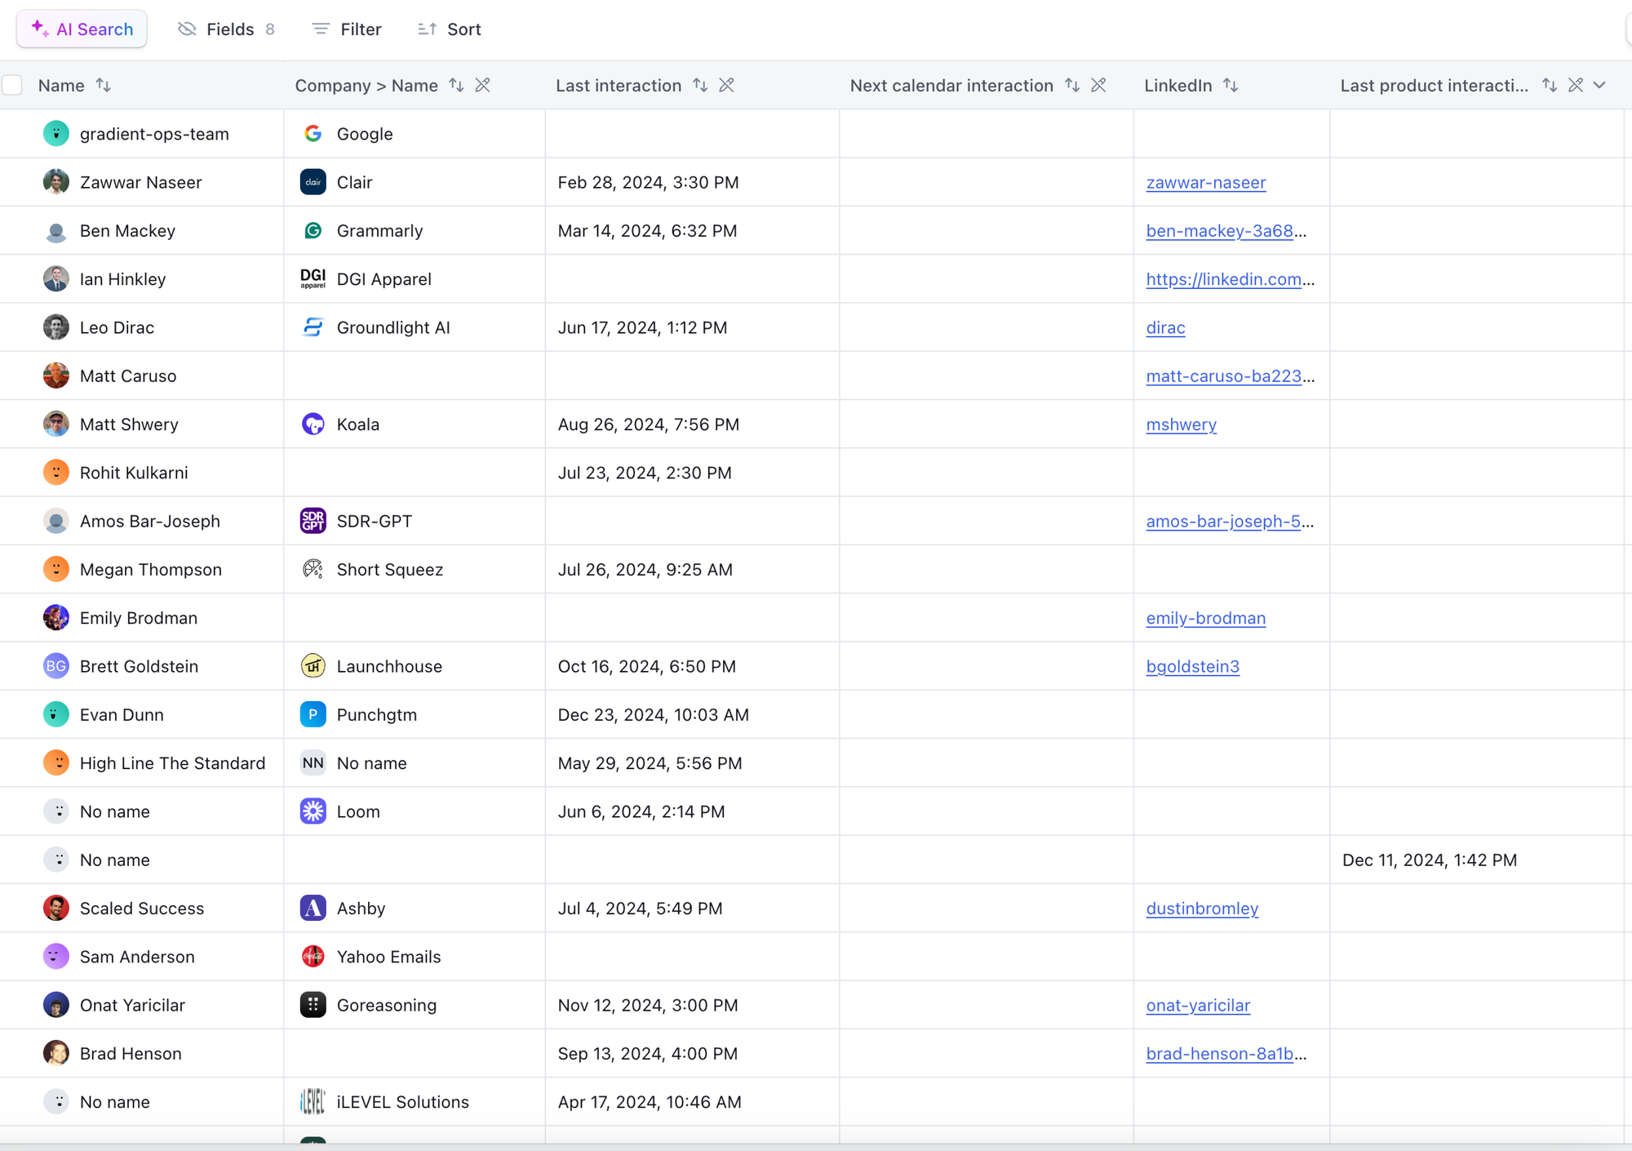Open the Fields visibility menu
The image size is (1632, 1151).
point(226,29)
